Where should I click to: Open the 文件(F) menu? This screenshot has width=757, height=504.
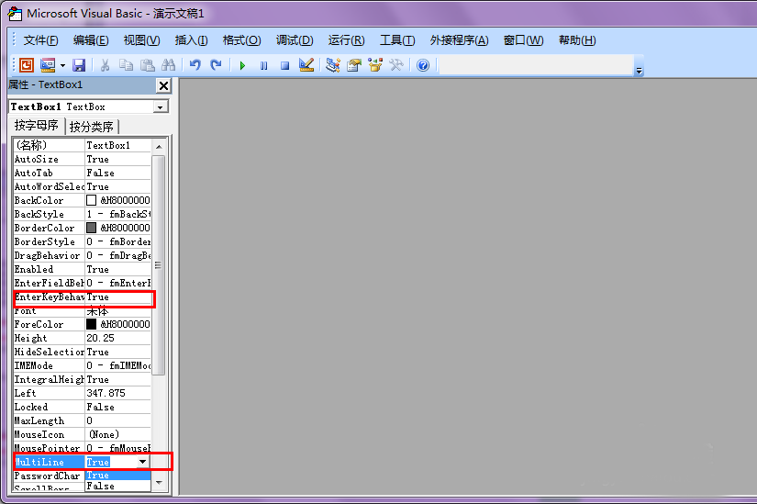click(40, 40)
